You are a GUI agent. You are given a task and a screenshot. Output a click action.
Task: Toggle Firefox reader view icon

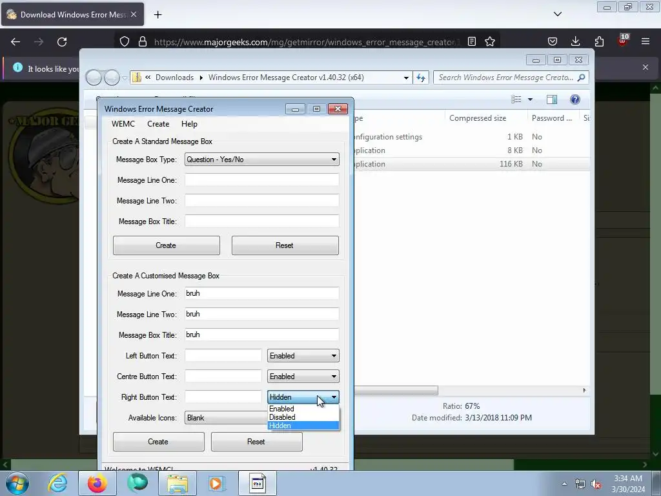472,42
